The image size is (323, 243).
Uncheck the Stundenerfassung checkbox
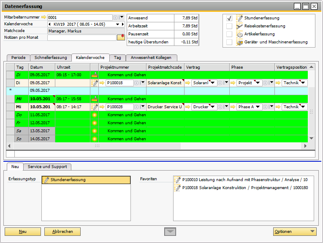tap(229, 18)
